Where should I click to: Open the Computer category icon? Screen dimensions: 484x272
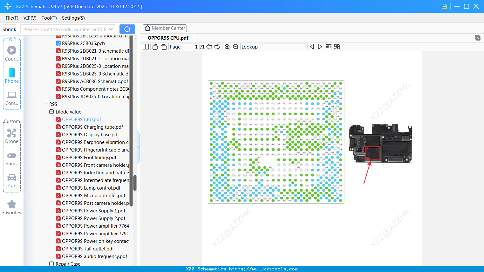pos(12,98)
